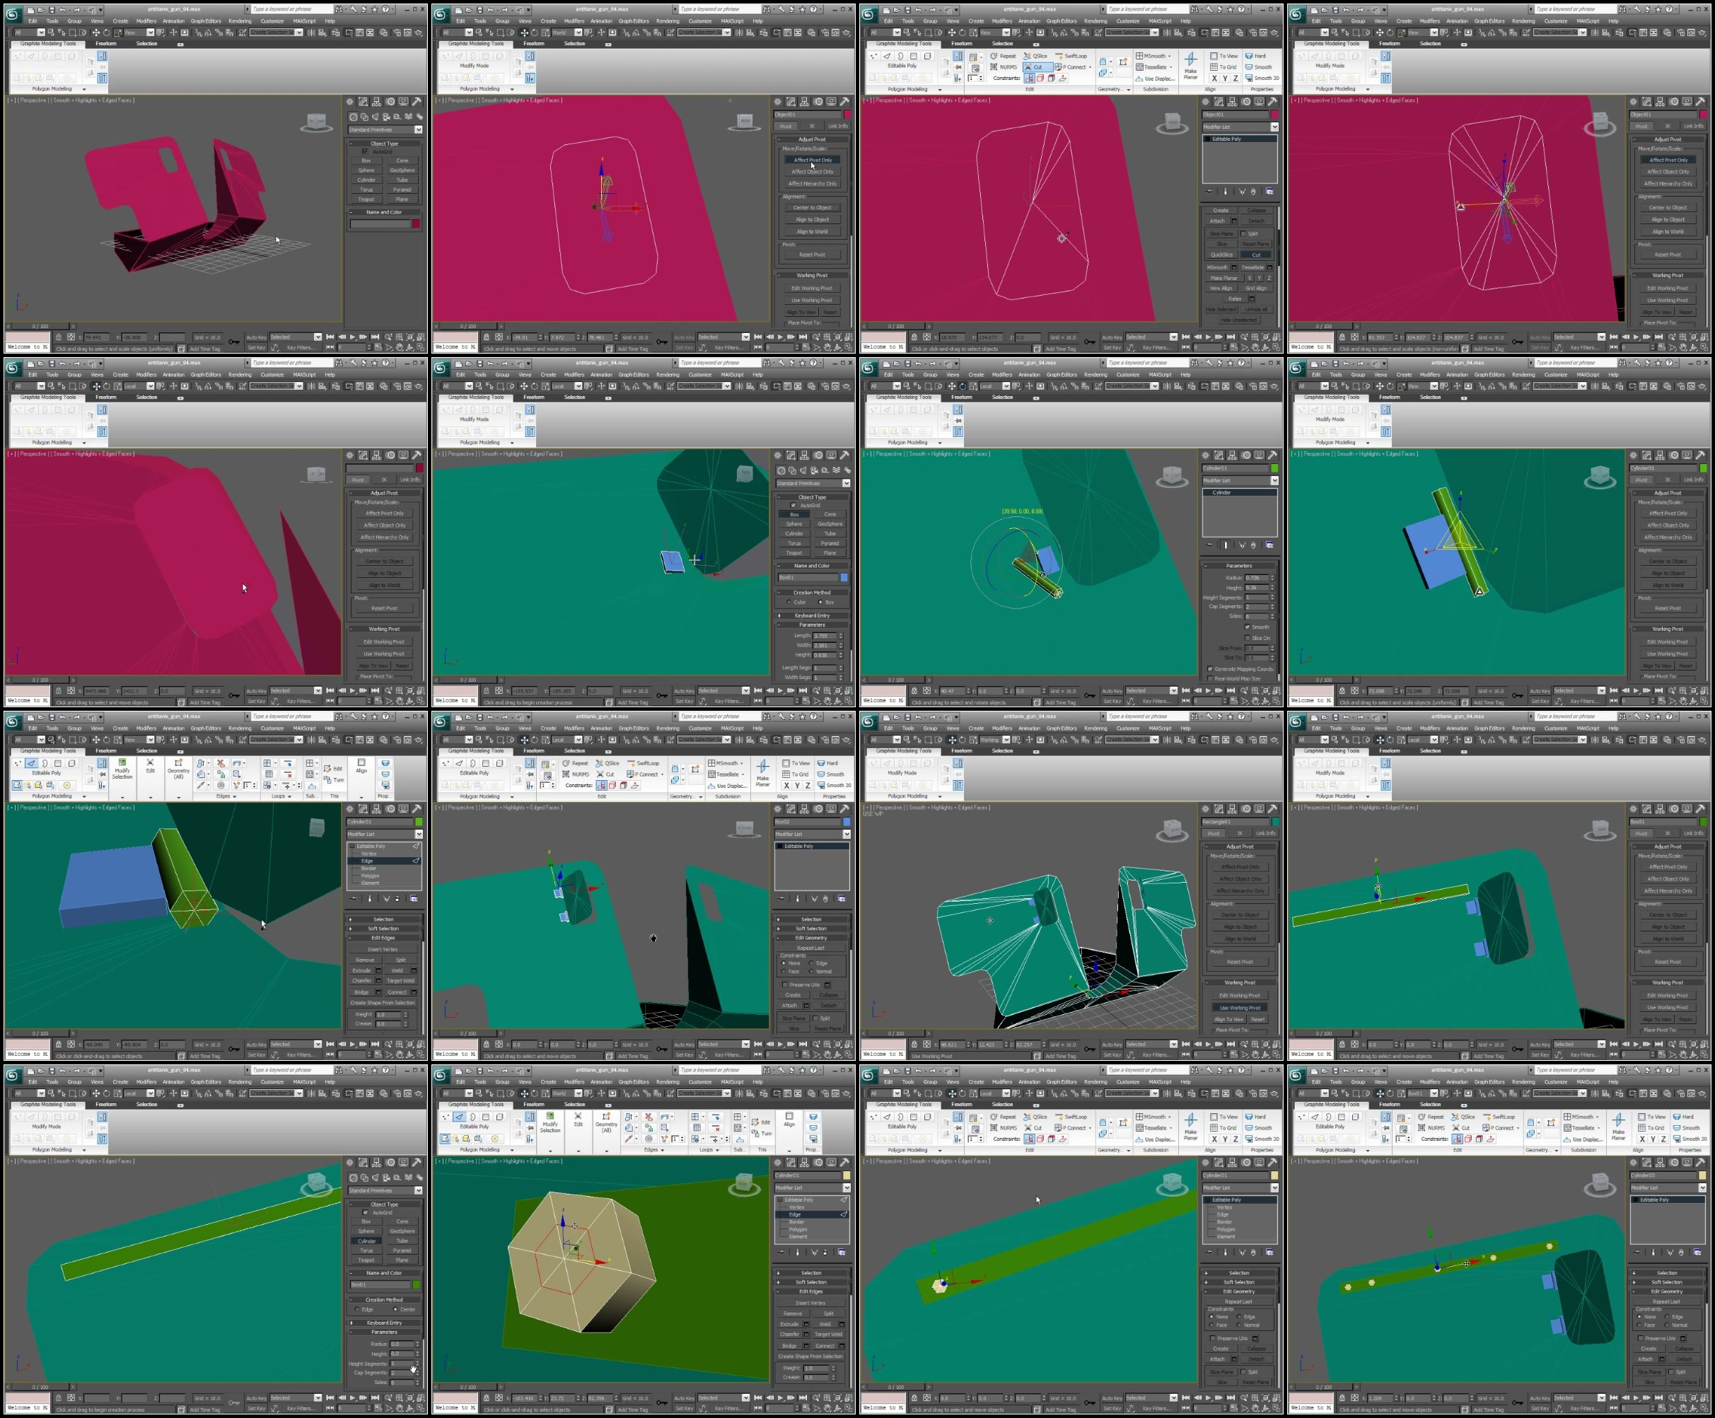
Task: Click Modify Selection in yellow hexagon frame
Action: 550,1124
